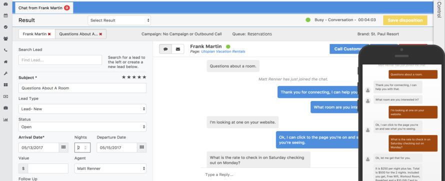
Task: Click the message 'Questions about a room.' in main chat
Action: tap(233, 66)
